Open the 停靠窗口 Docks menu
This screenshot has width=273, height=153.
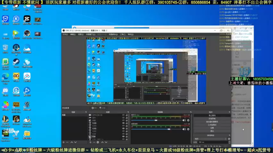[x=90, y=35]
